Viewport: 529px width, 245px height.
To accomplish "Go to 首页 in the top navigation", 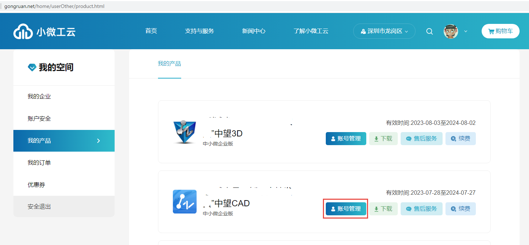I will (x=151, y=31).
